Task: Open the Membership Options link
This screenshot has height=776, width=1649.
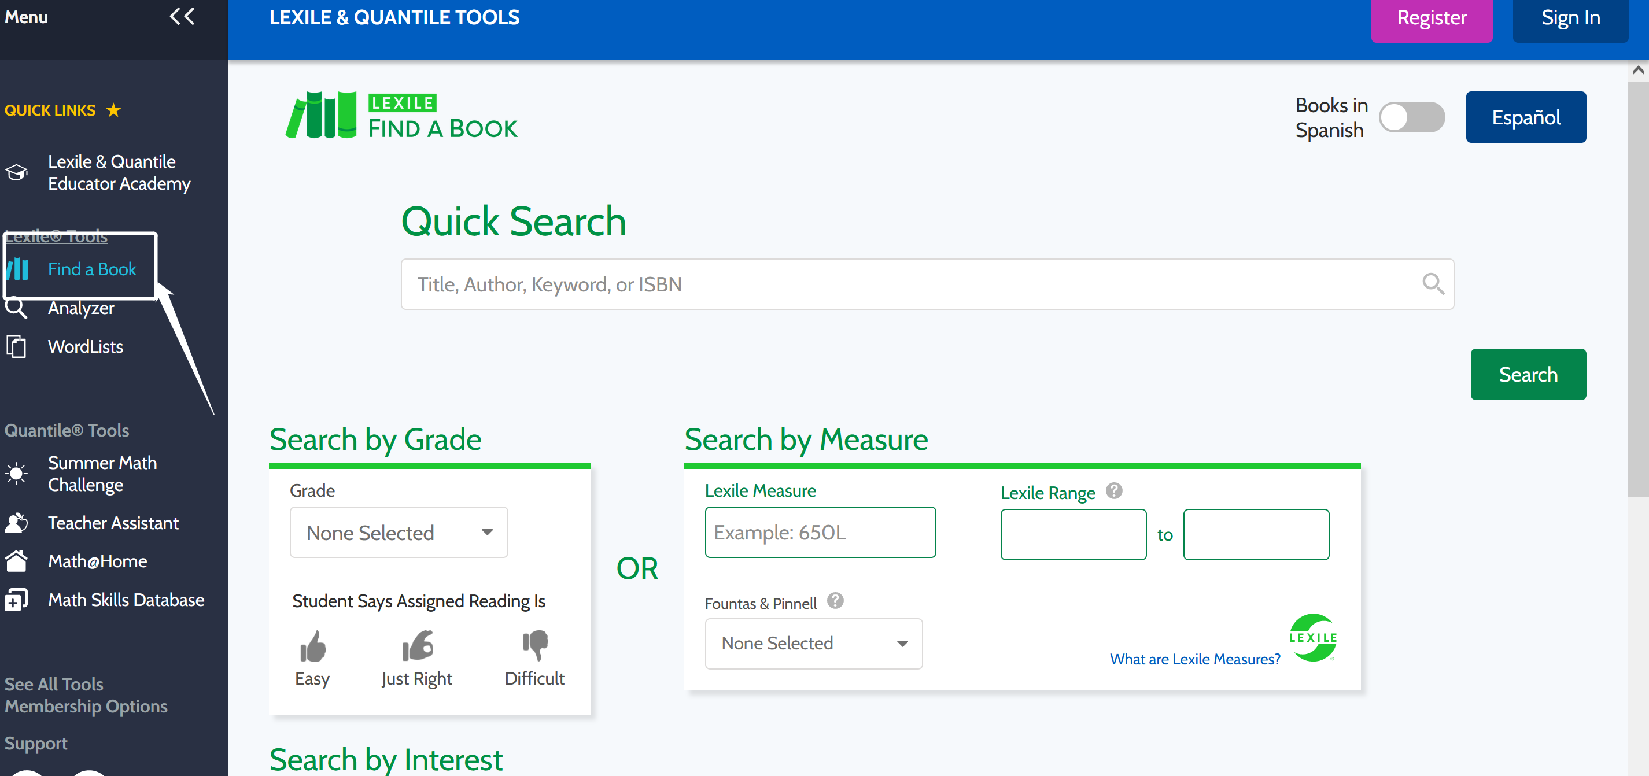Action: tap(86, 706)
